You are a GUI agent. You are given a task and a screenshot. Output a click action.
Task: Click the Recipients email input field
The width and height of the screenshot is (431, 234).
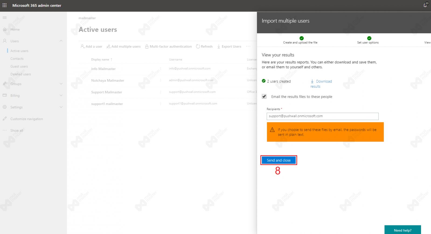pyautogui.click(x=323, y=116)
